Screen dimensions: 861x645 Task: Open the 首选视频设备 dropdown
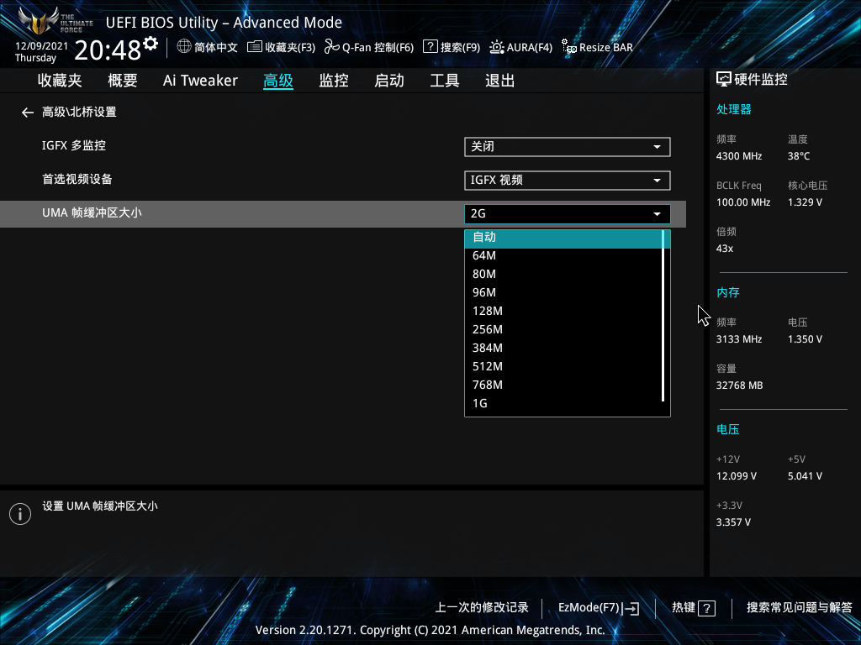click(x=567, y=180)
